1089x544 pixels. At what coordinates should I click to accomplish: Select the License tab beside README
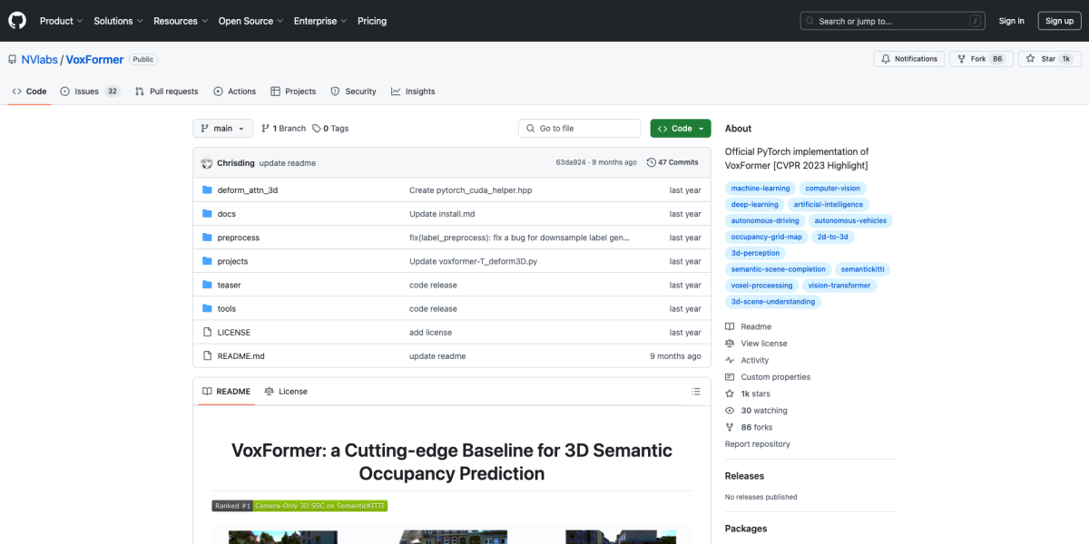(x=286, y=392)
